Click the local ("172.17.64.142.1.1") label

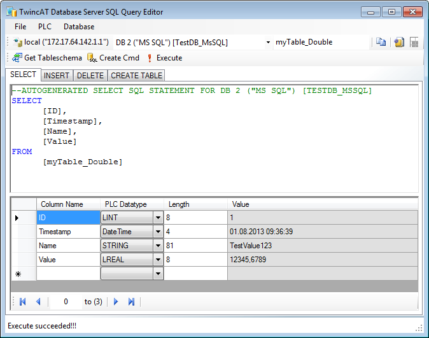coord(66,42)
